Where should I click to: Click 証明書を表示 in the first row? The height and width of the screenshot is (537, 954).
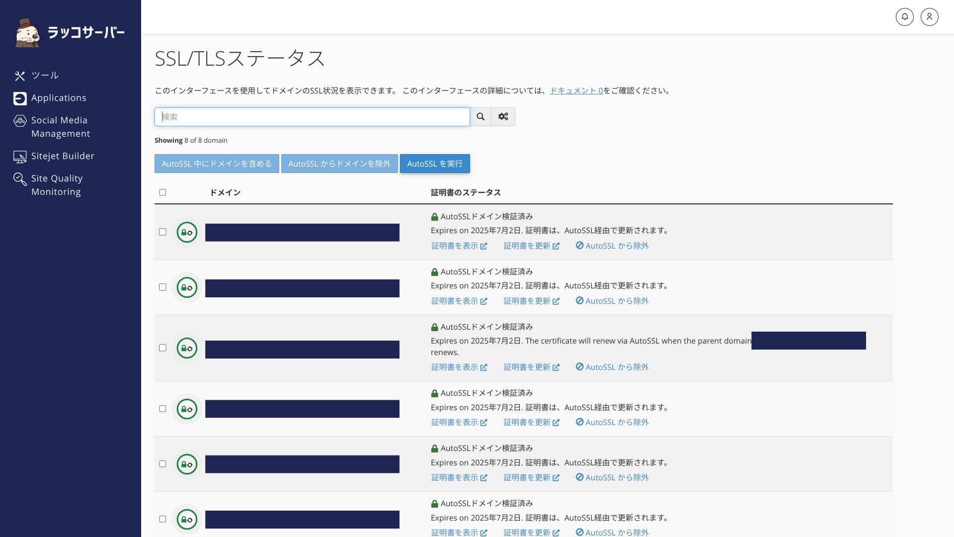coord(459,246)
